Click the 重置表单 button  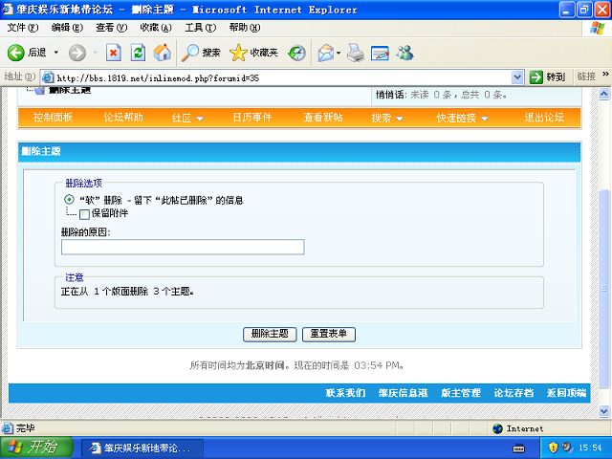coord(329,334)
